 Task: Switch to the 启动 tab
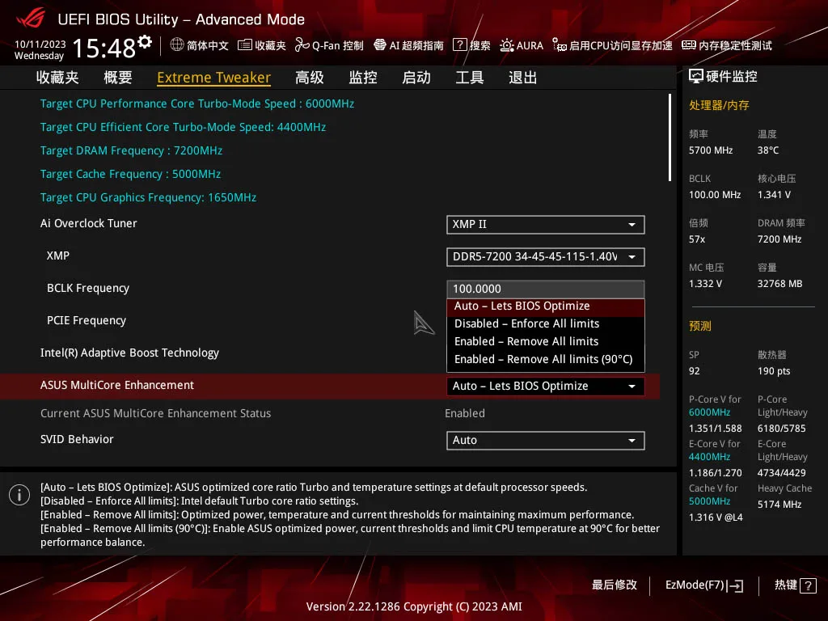coord(416,78)
